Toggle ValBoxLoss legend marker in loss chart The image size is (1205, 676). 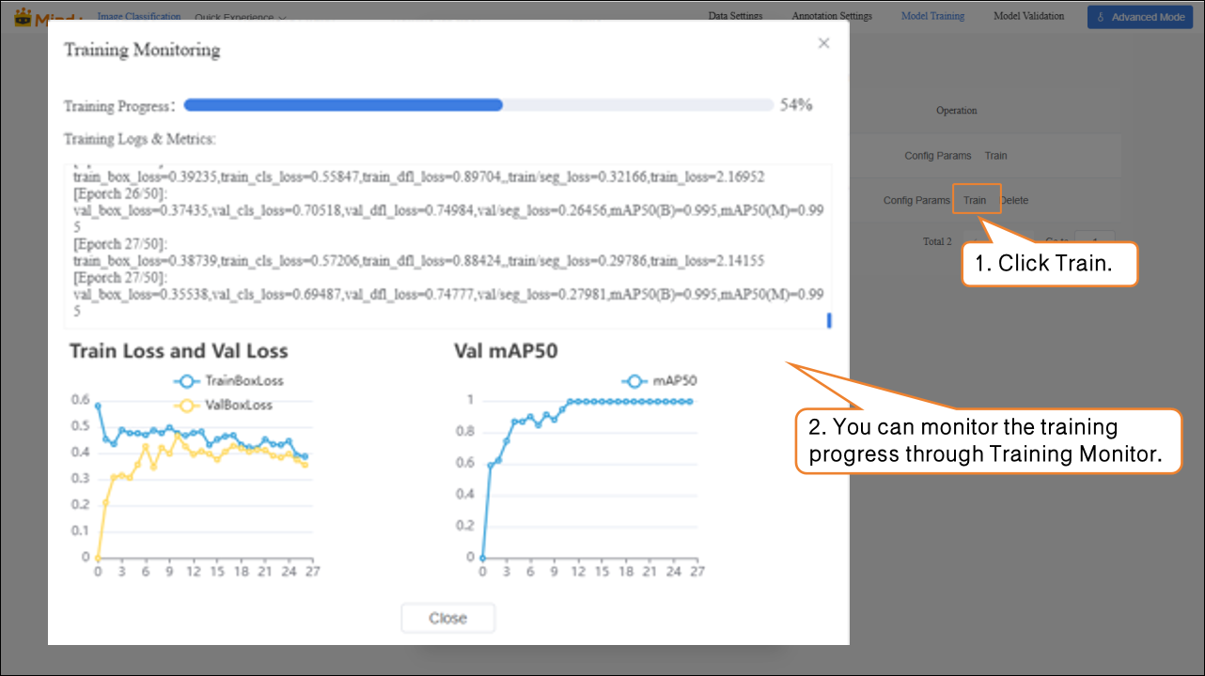pos(186,406)
